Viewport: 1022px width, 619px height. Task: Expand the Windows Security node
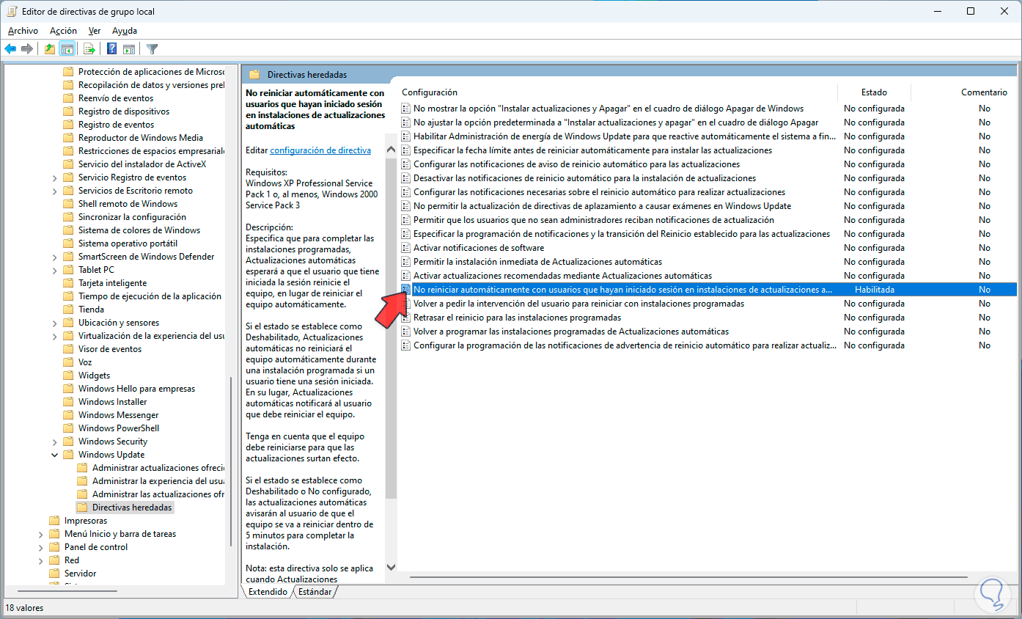[x=55, y=442]
